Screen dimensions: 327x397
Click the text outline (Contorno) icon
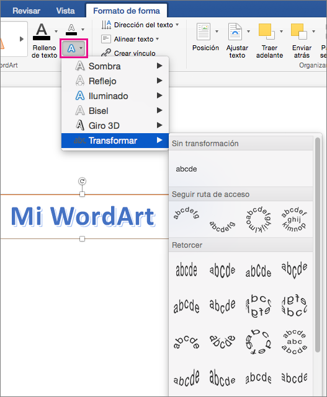coord(71,29)
